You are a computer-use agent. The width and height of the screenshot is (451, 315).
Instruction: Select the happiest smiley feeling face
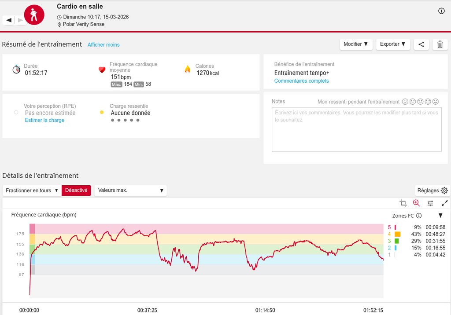coord(436,102)
